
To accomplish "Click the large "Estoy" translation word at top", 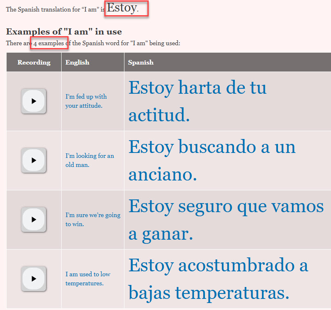I will click(x=122, y=8).
